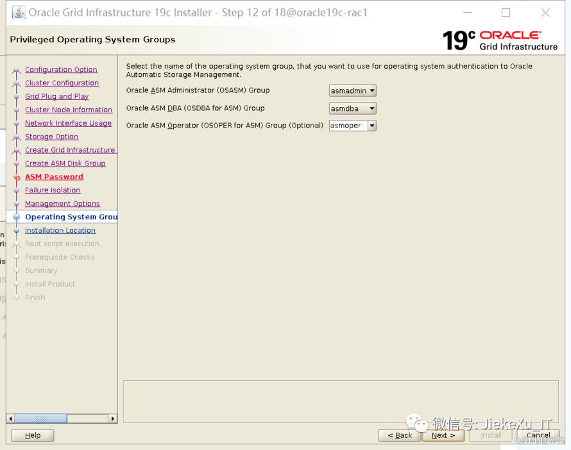Cancel the Grid Infrastructure installation
This screenshot has width=571, height=450.
click(538, 435)
